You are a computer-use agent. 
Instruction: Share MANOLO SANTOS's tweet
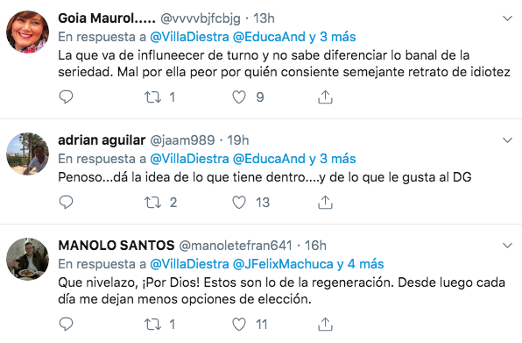(x=325, y=325)
